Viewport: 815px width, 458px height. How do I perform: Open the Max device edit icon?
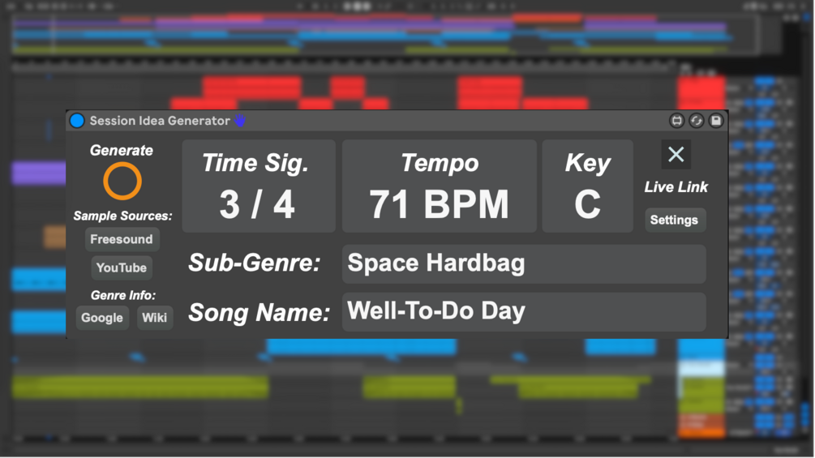(676, 121)
